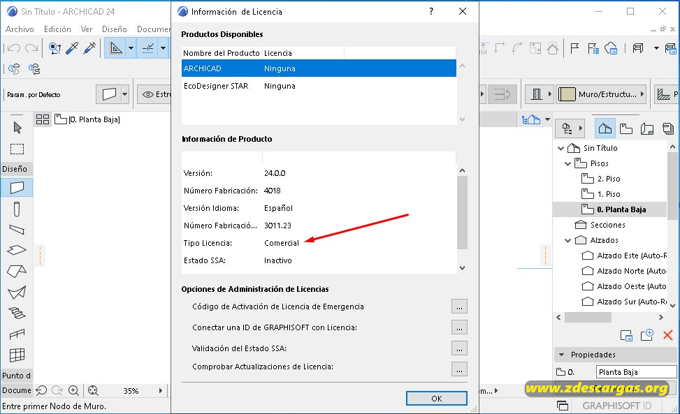The width and height of the screenshot is (680, 414).
Task: Click the Planta Baja name field
Action: tap(636, 372)
